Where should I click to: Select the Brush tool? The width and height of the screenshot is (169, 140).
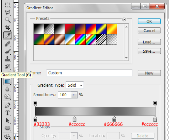(8, 51)
